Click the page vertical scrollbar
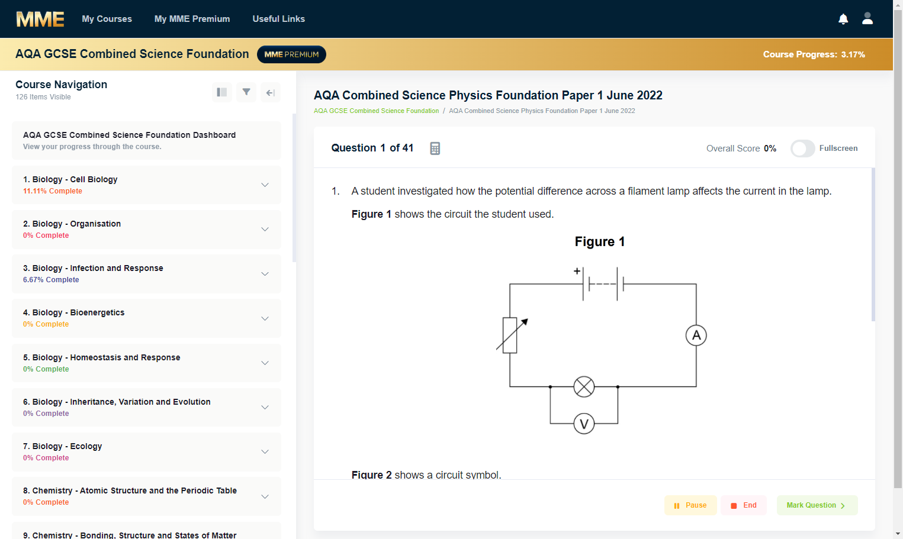Screen dimensions: 903x539 (x=898, y=248)
